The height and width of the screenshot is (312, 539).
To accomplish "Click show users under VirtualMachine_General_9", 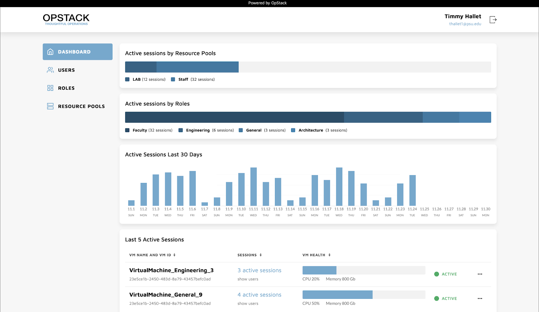I will tap(248, 303).
